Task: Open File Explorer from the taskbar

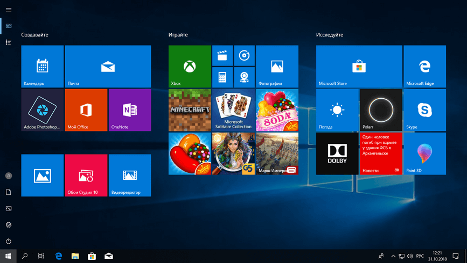Action: [75, 256]
